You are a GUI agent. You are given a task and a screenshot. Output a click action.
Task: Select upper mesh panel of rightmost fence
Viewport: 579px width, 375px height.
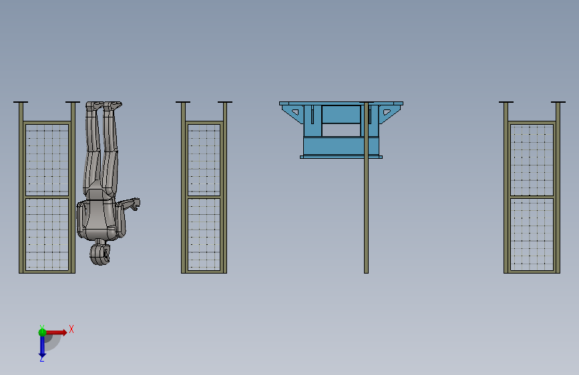pyautogui.click(x=532, y=160)
